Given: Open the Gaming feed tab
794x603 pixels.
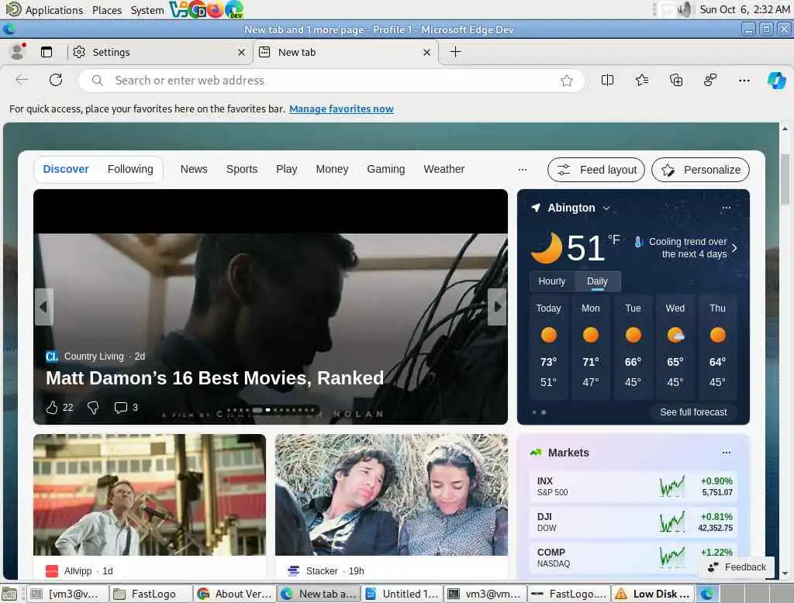Looking at the screenshot, I should (386, 169).
